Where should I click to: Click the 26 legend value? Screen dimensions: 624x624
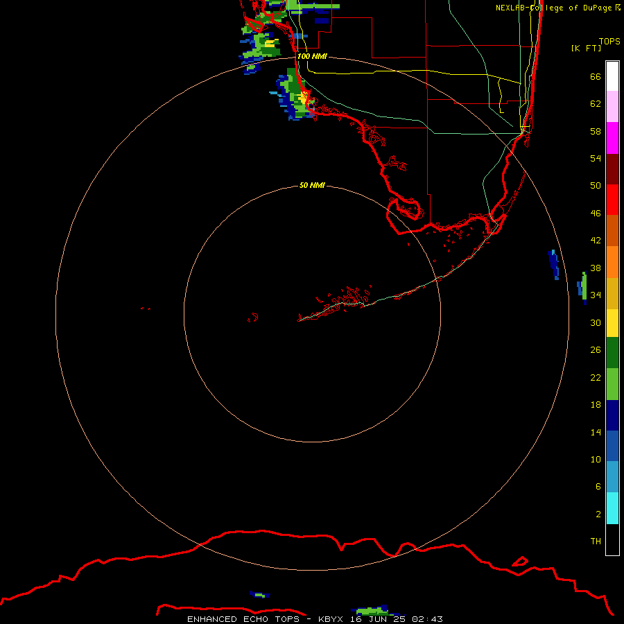[596, 350]
